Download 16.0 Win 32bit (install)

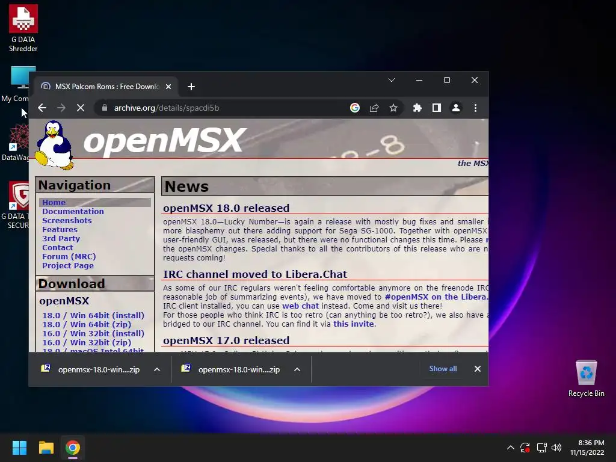(x=93, y=333)
